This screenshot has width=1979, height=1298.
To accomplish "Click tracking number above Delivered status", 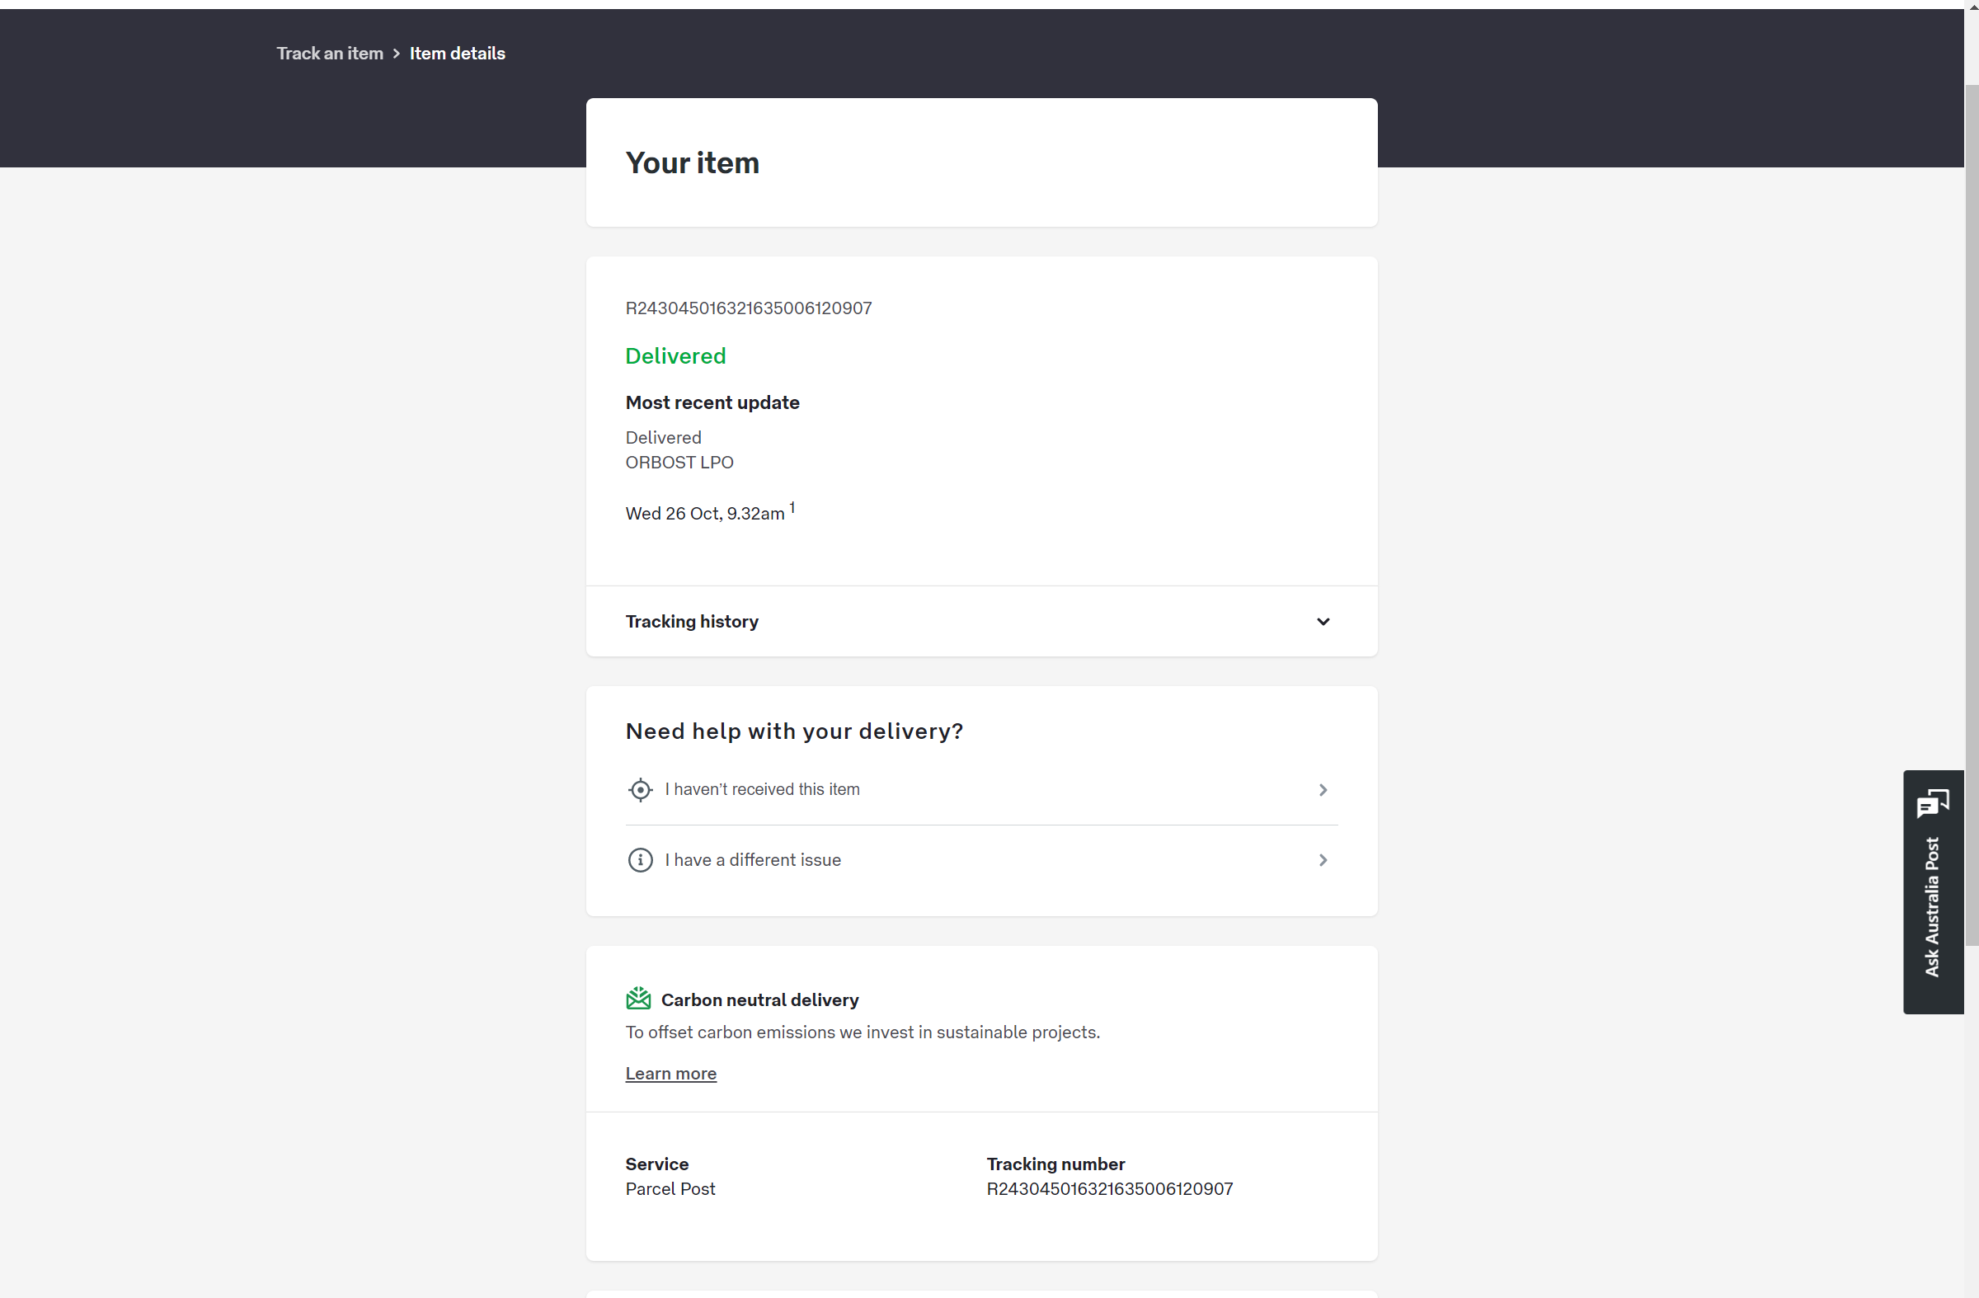I will pos(748,308).
